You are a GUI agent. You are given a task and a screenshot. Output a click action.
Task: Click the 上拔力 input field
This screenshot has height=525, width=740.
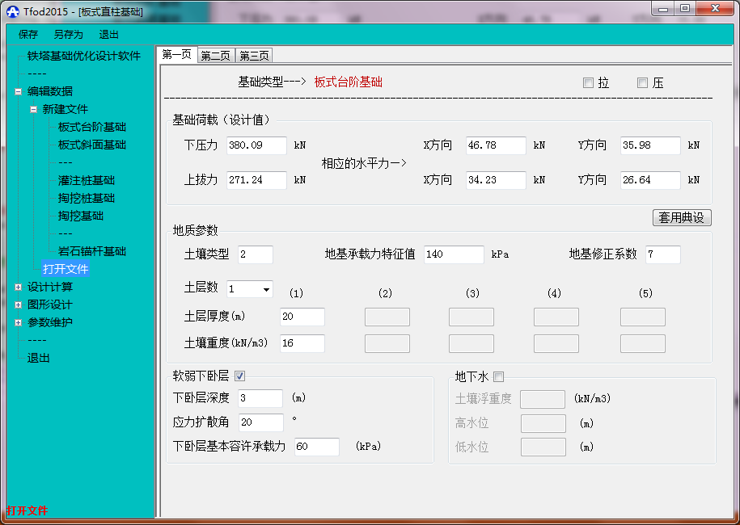256,180
